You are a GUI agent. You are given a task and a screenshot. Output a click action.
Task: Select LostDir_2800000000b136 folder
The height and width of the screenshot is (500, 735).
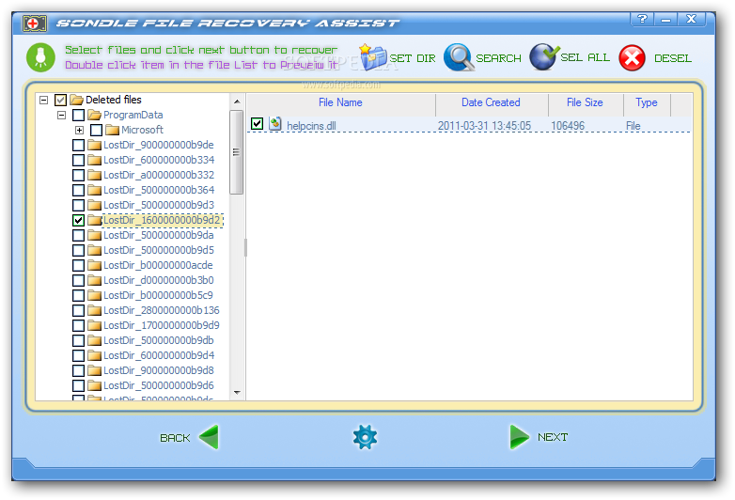click(x=162, y=310)
